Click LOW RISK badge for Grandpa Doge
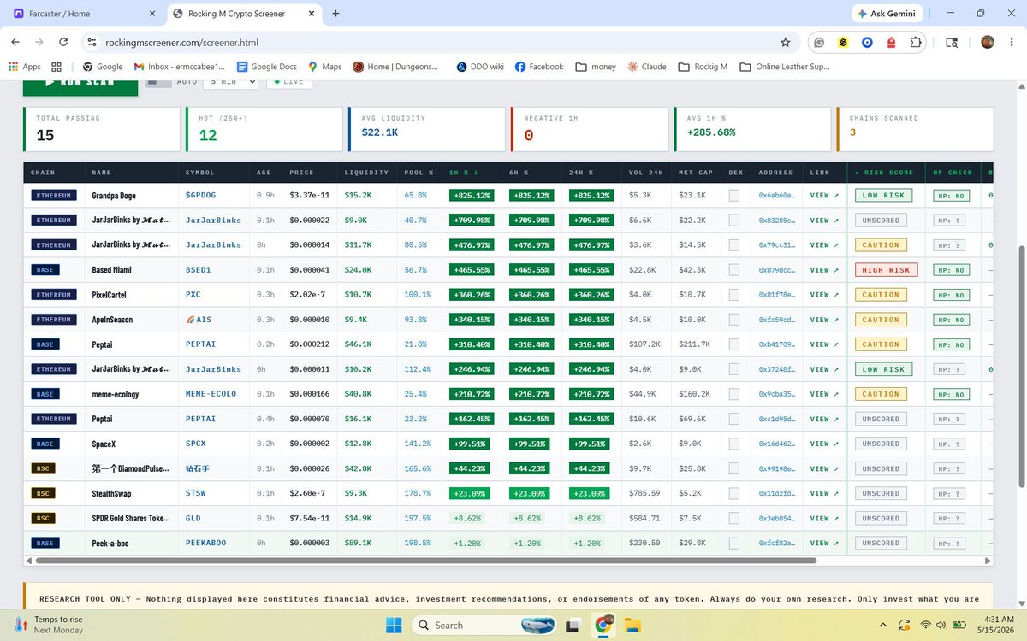This screenshot has width=1027, height=641. pos(882,196)
